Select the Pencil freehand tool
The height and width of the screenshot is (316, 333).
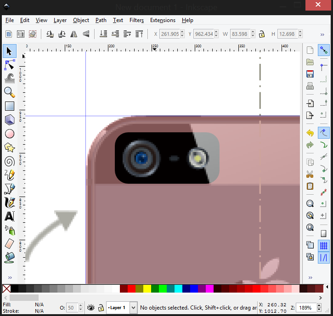coord(9,175)
